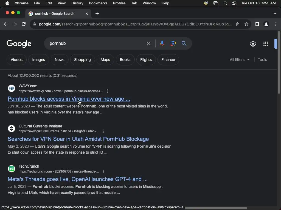Submit search with the magnifying glass
281x210 pixels.
coord(184,43)
